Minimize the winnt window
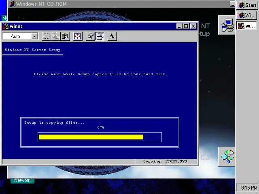Image resolution: width=259 pixels, height=194 pixels. tap(179, 26)
